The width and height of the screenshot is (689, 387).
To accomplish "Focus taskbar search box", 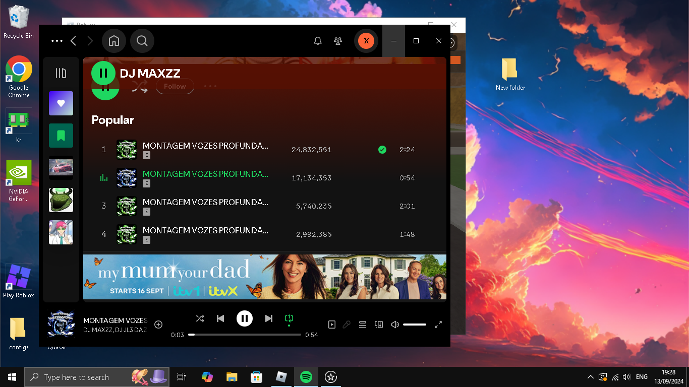I will coord(97,377).
